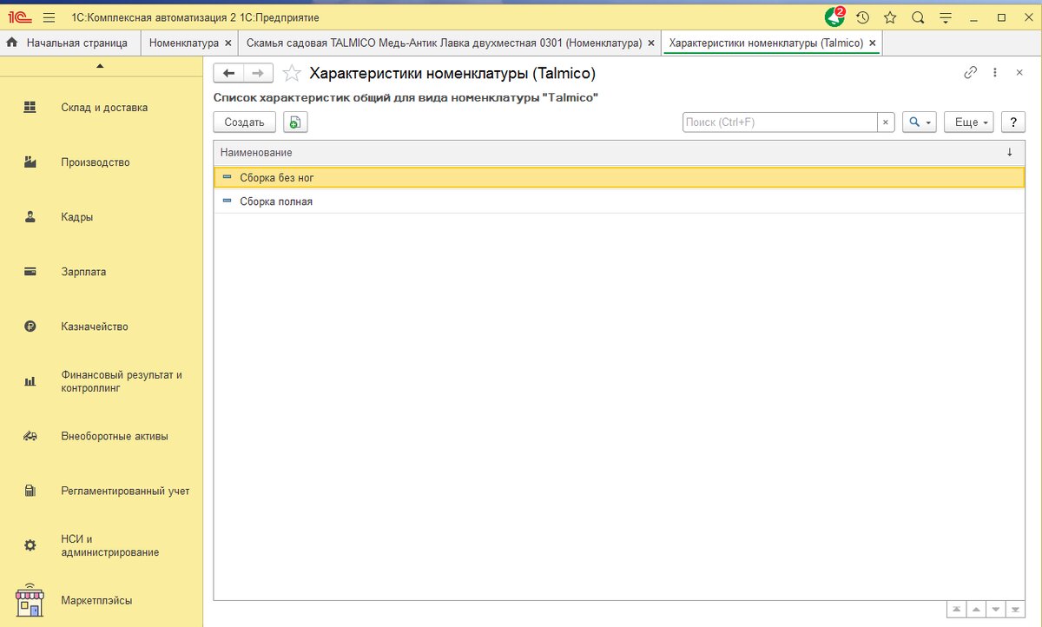Close the Скамья садовая TALMICO tab
The width and height of the screenshot is (1042, 627).
tap(651, 42)
